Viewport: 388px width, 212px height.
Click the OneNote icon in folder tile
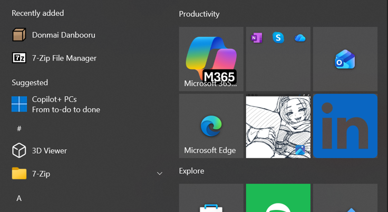257,38
